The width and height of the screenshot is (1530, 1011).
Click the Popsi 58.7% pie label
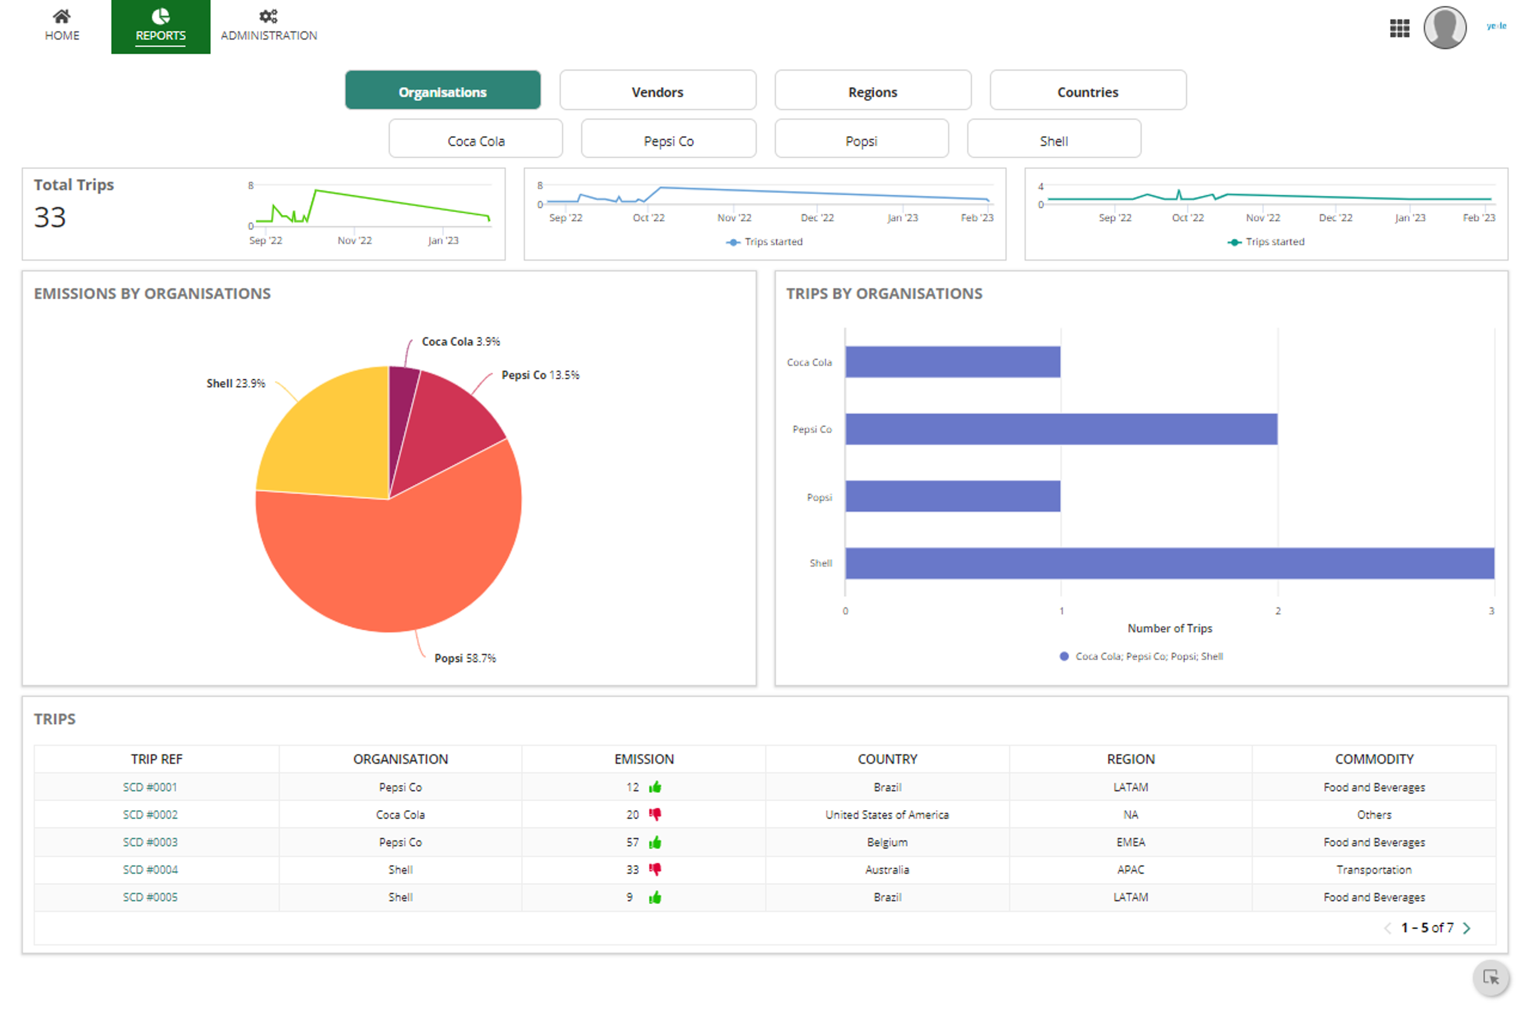coord(465,658)
